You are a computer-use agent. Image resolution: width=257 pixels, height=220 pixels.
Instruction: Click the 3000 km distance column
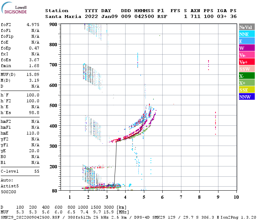pyautogui.click(x=109, y=208)
